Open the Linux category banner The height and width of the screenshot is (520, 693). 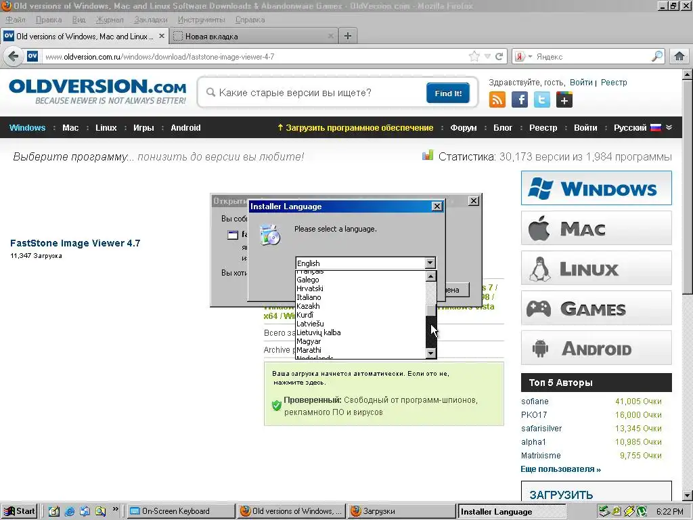click(x=596, y=268)
